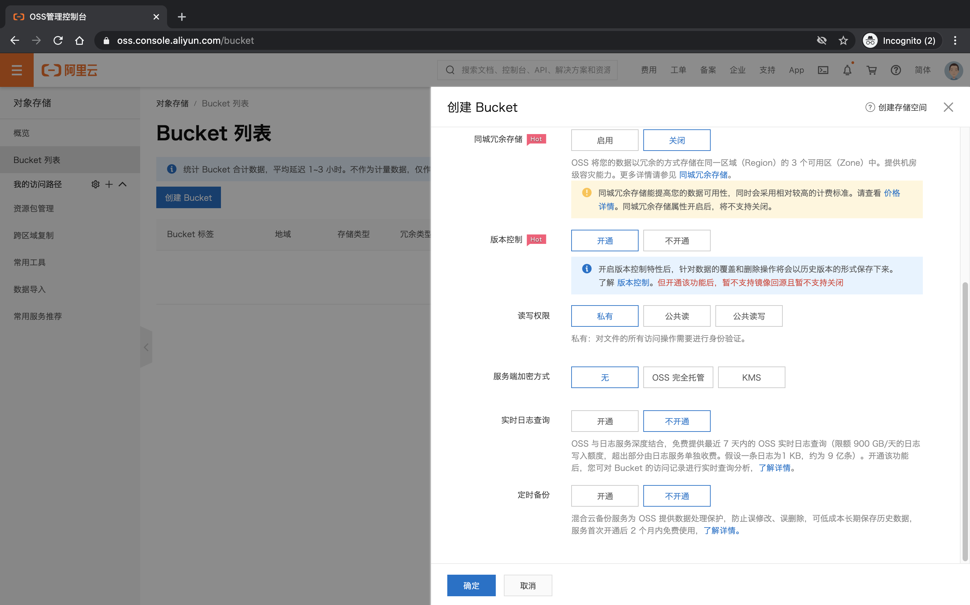Screen dimensions: 970x605
Task: Bookmark the page with the star icon
Action: click(x=843, y=40)
